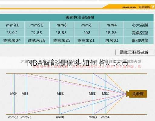Select the 38.5° angle cell
Viewport: 155px width, 121px height.
(x=62, y=33)
